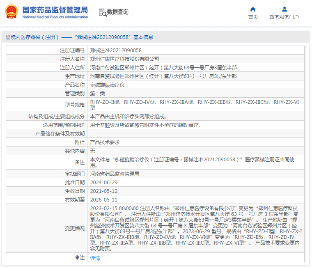Click the 结构及组成/主要组成成分 label
The image size is (312, 268).
[56, 117]
